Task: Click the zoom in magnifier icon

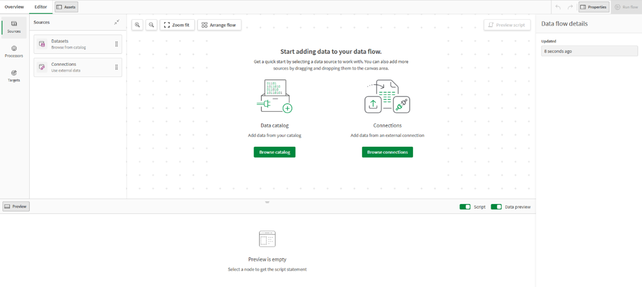Action: (x=137, y=25)
